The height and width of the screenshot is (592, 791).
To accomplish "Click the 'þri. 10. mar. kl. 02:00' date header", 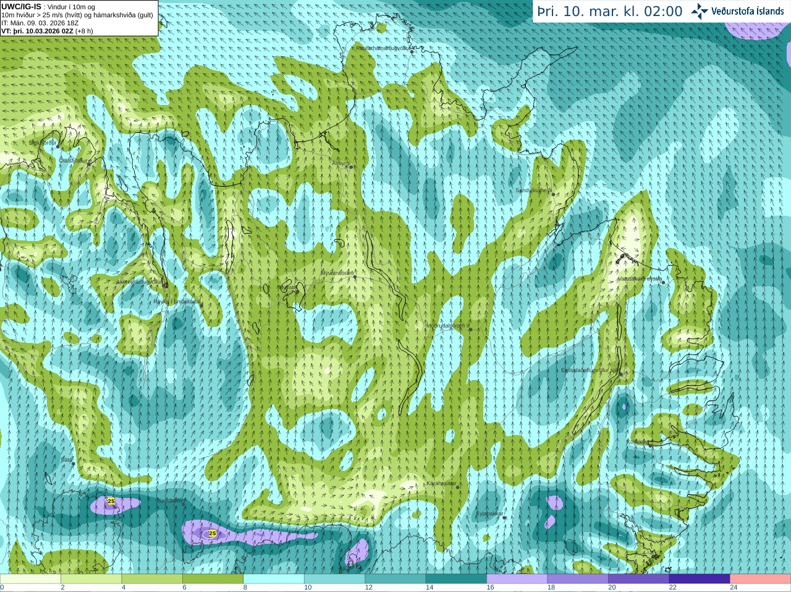I will coord(610,11).
